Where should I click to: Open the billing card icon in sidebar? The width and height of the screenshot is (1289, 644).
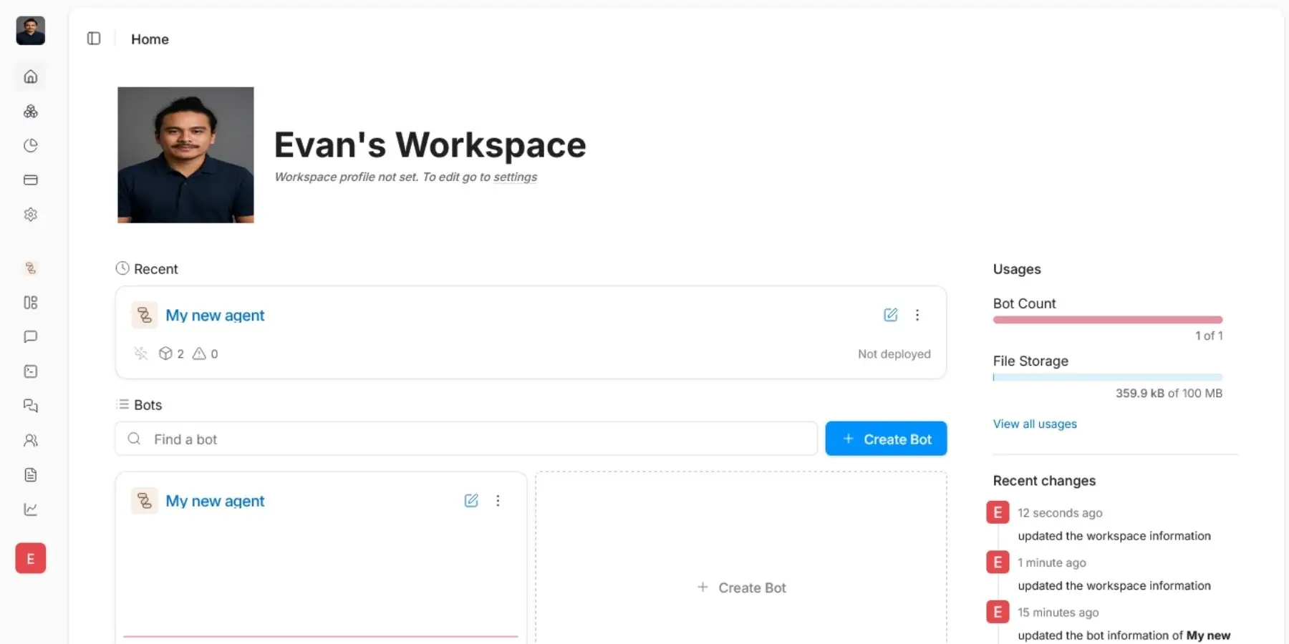click(30, 180)
